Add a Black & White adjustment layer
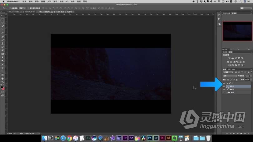Screen dimensions: 253x142 pyautogui.click(x=234, y=62)
